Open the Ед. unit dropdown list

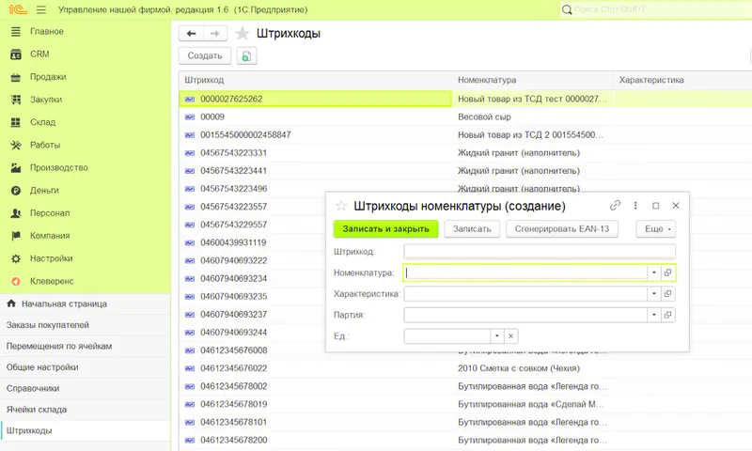pos(496,335)
